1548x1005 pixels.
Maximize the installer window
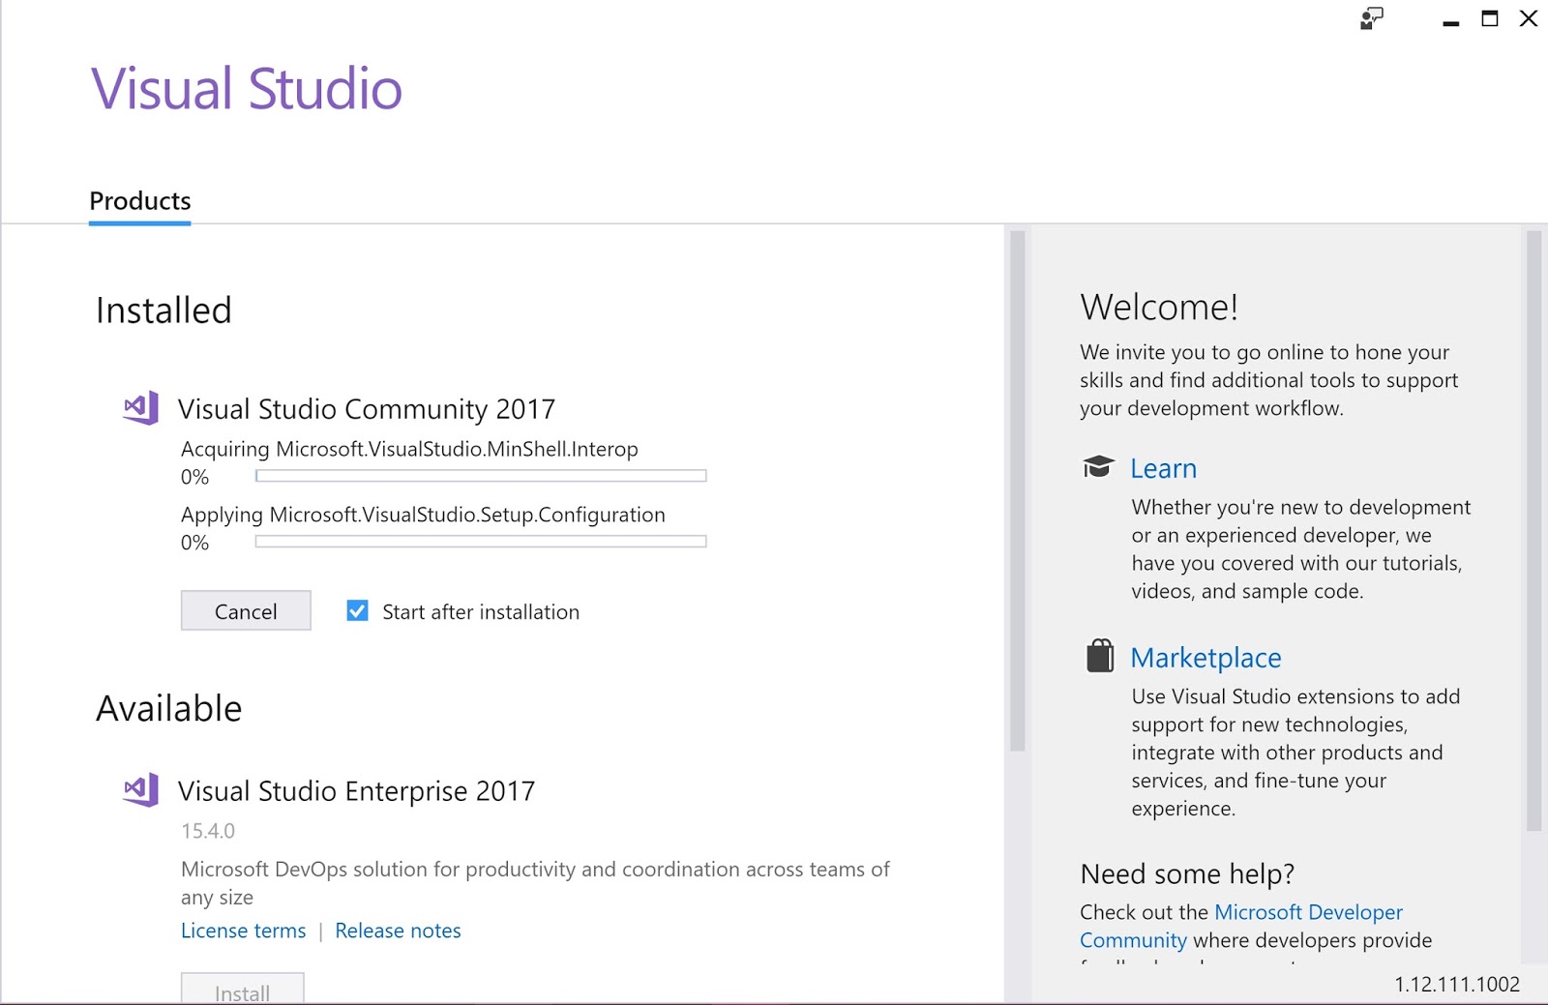point(1490,18)
